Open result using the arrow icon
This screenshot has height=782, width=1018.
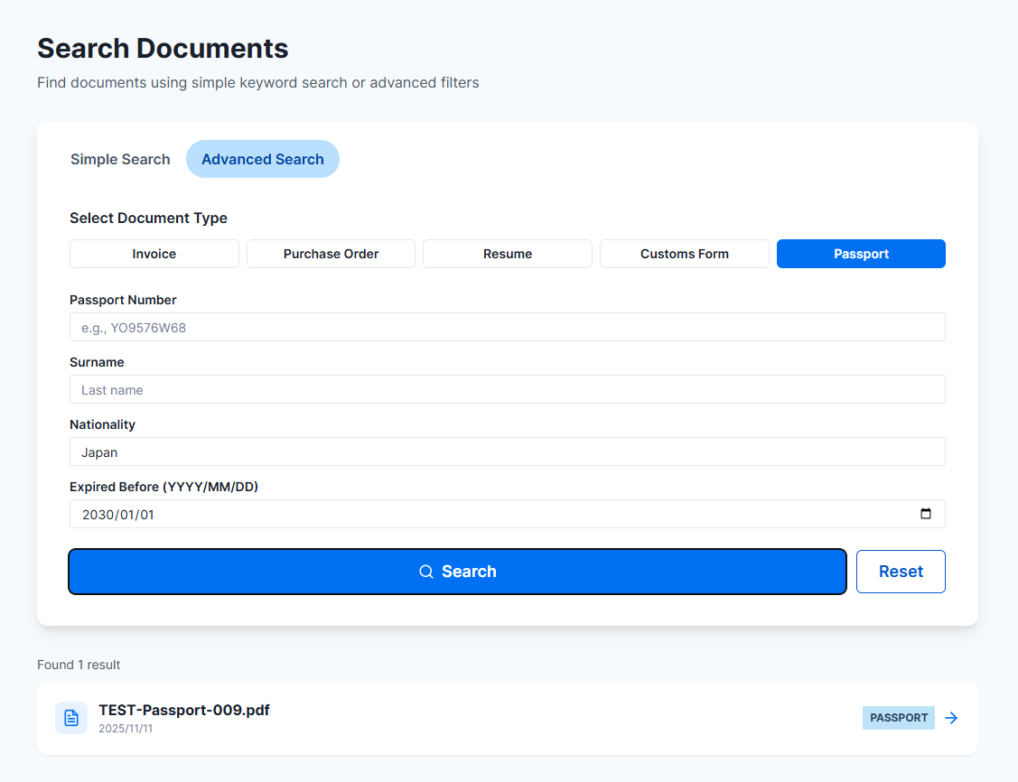coord(951,718)
